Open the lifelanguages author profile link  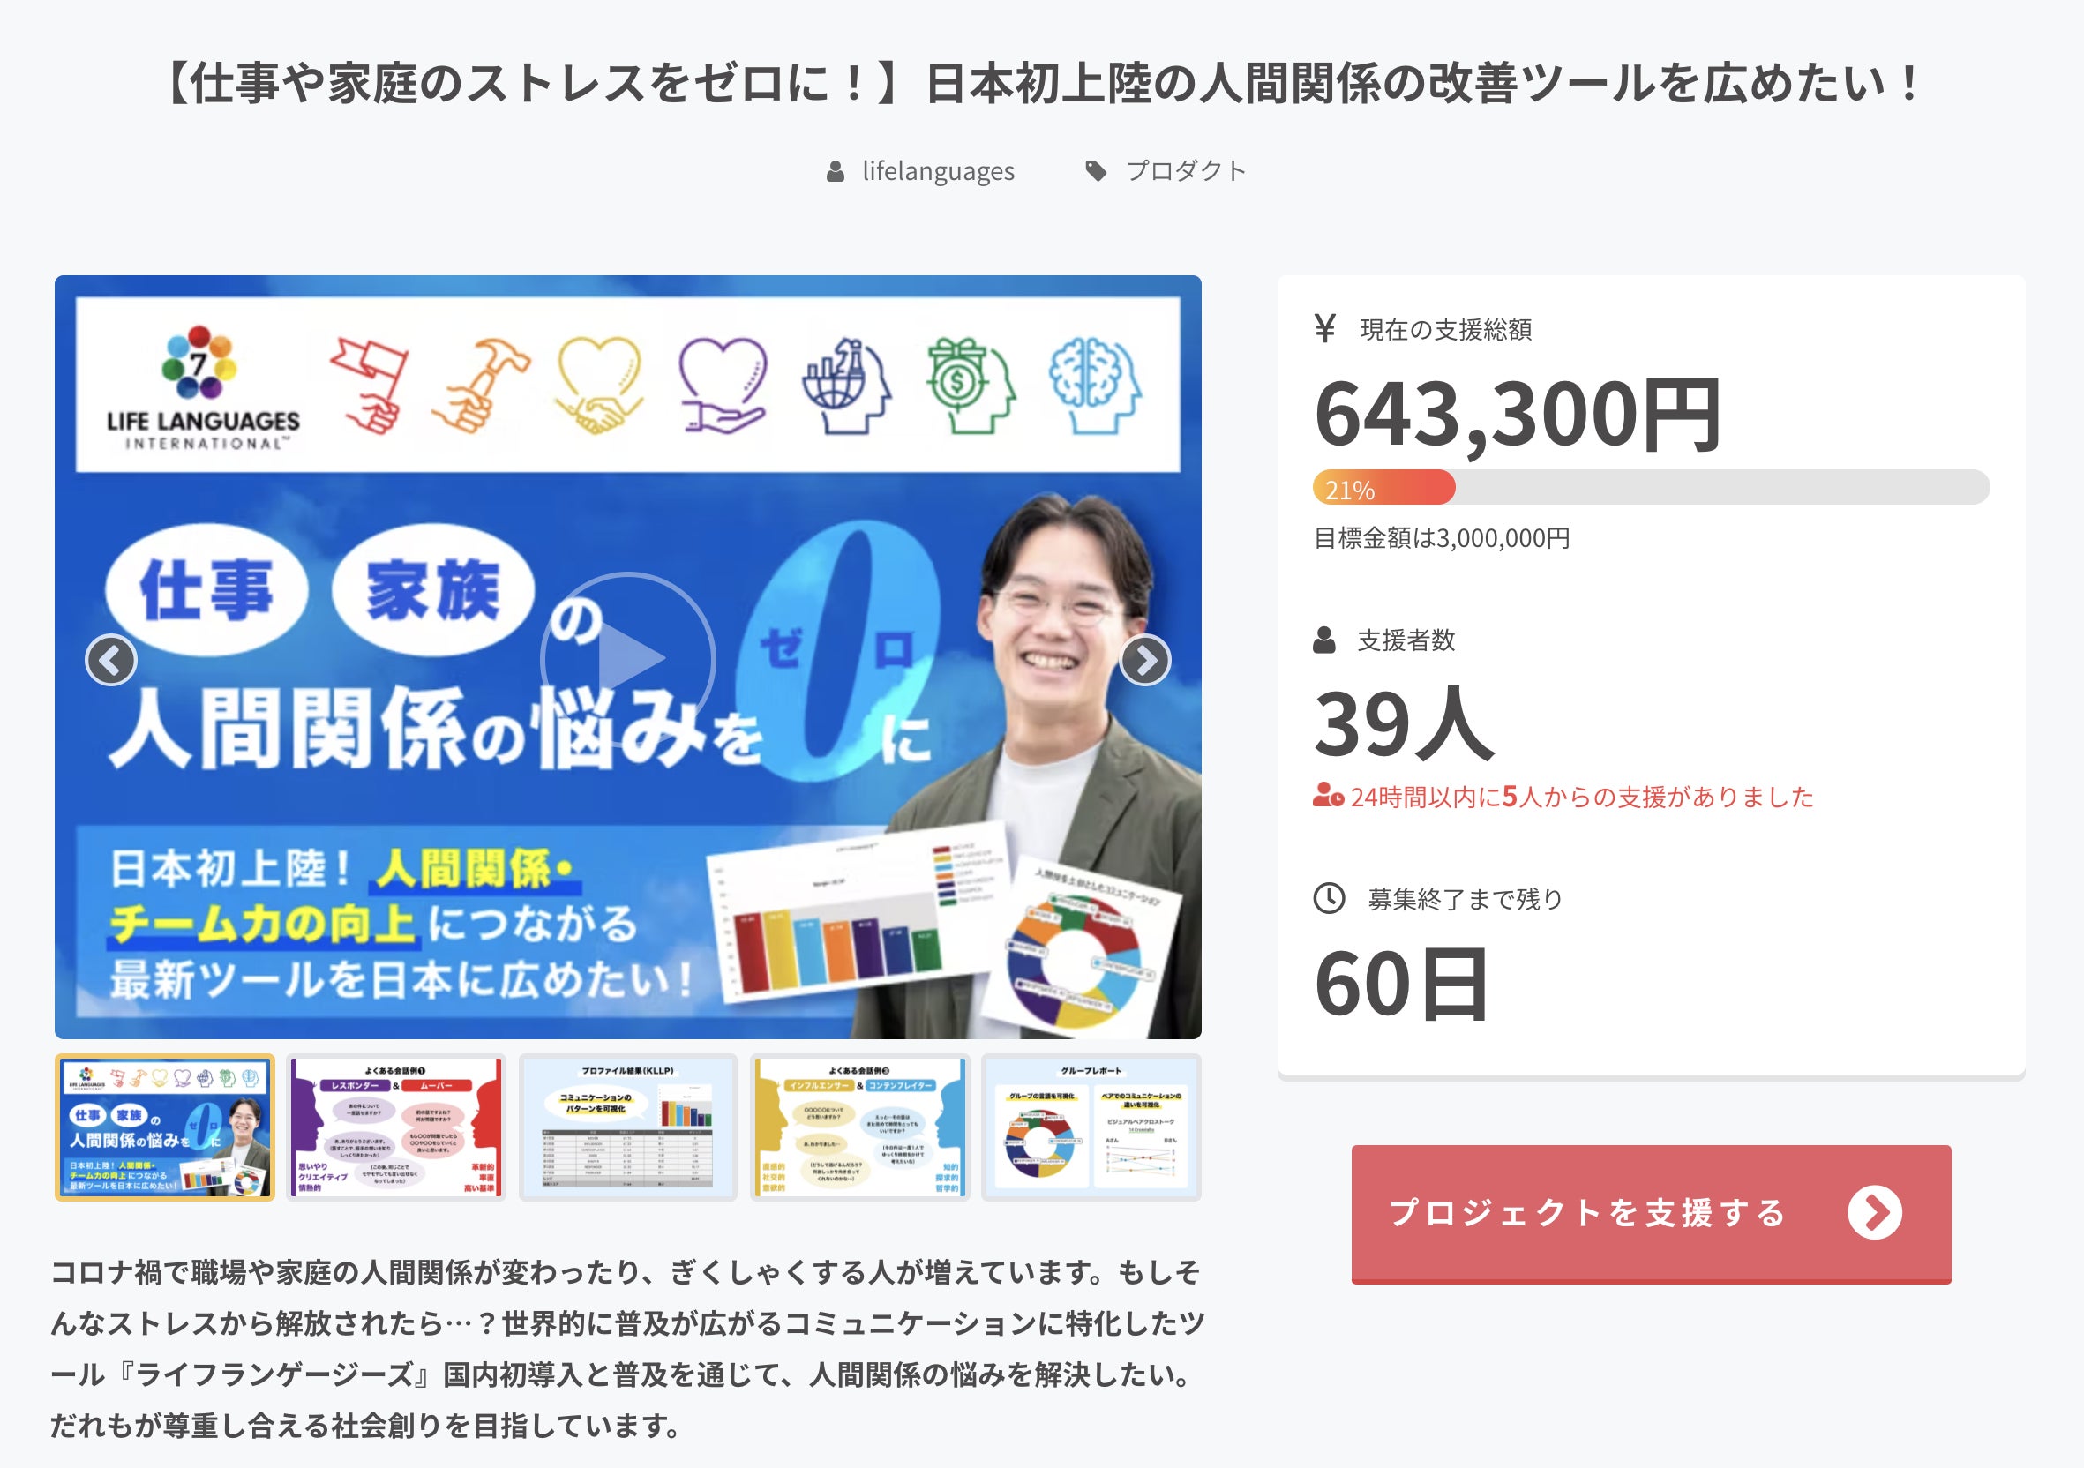tap(938, 171)
